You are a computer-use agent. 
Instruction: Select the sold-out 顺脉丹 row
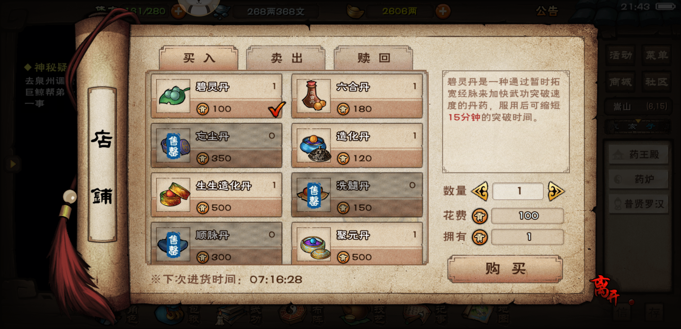coord(216,244)
